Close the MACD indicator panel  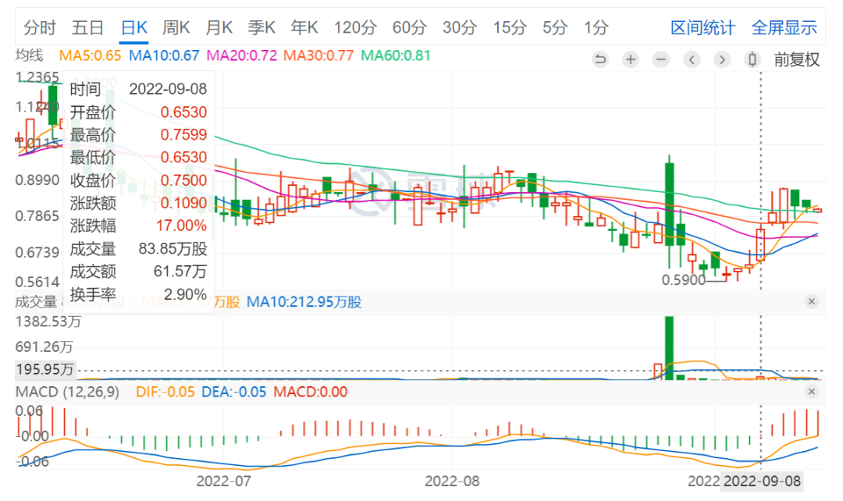812,391
